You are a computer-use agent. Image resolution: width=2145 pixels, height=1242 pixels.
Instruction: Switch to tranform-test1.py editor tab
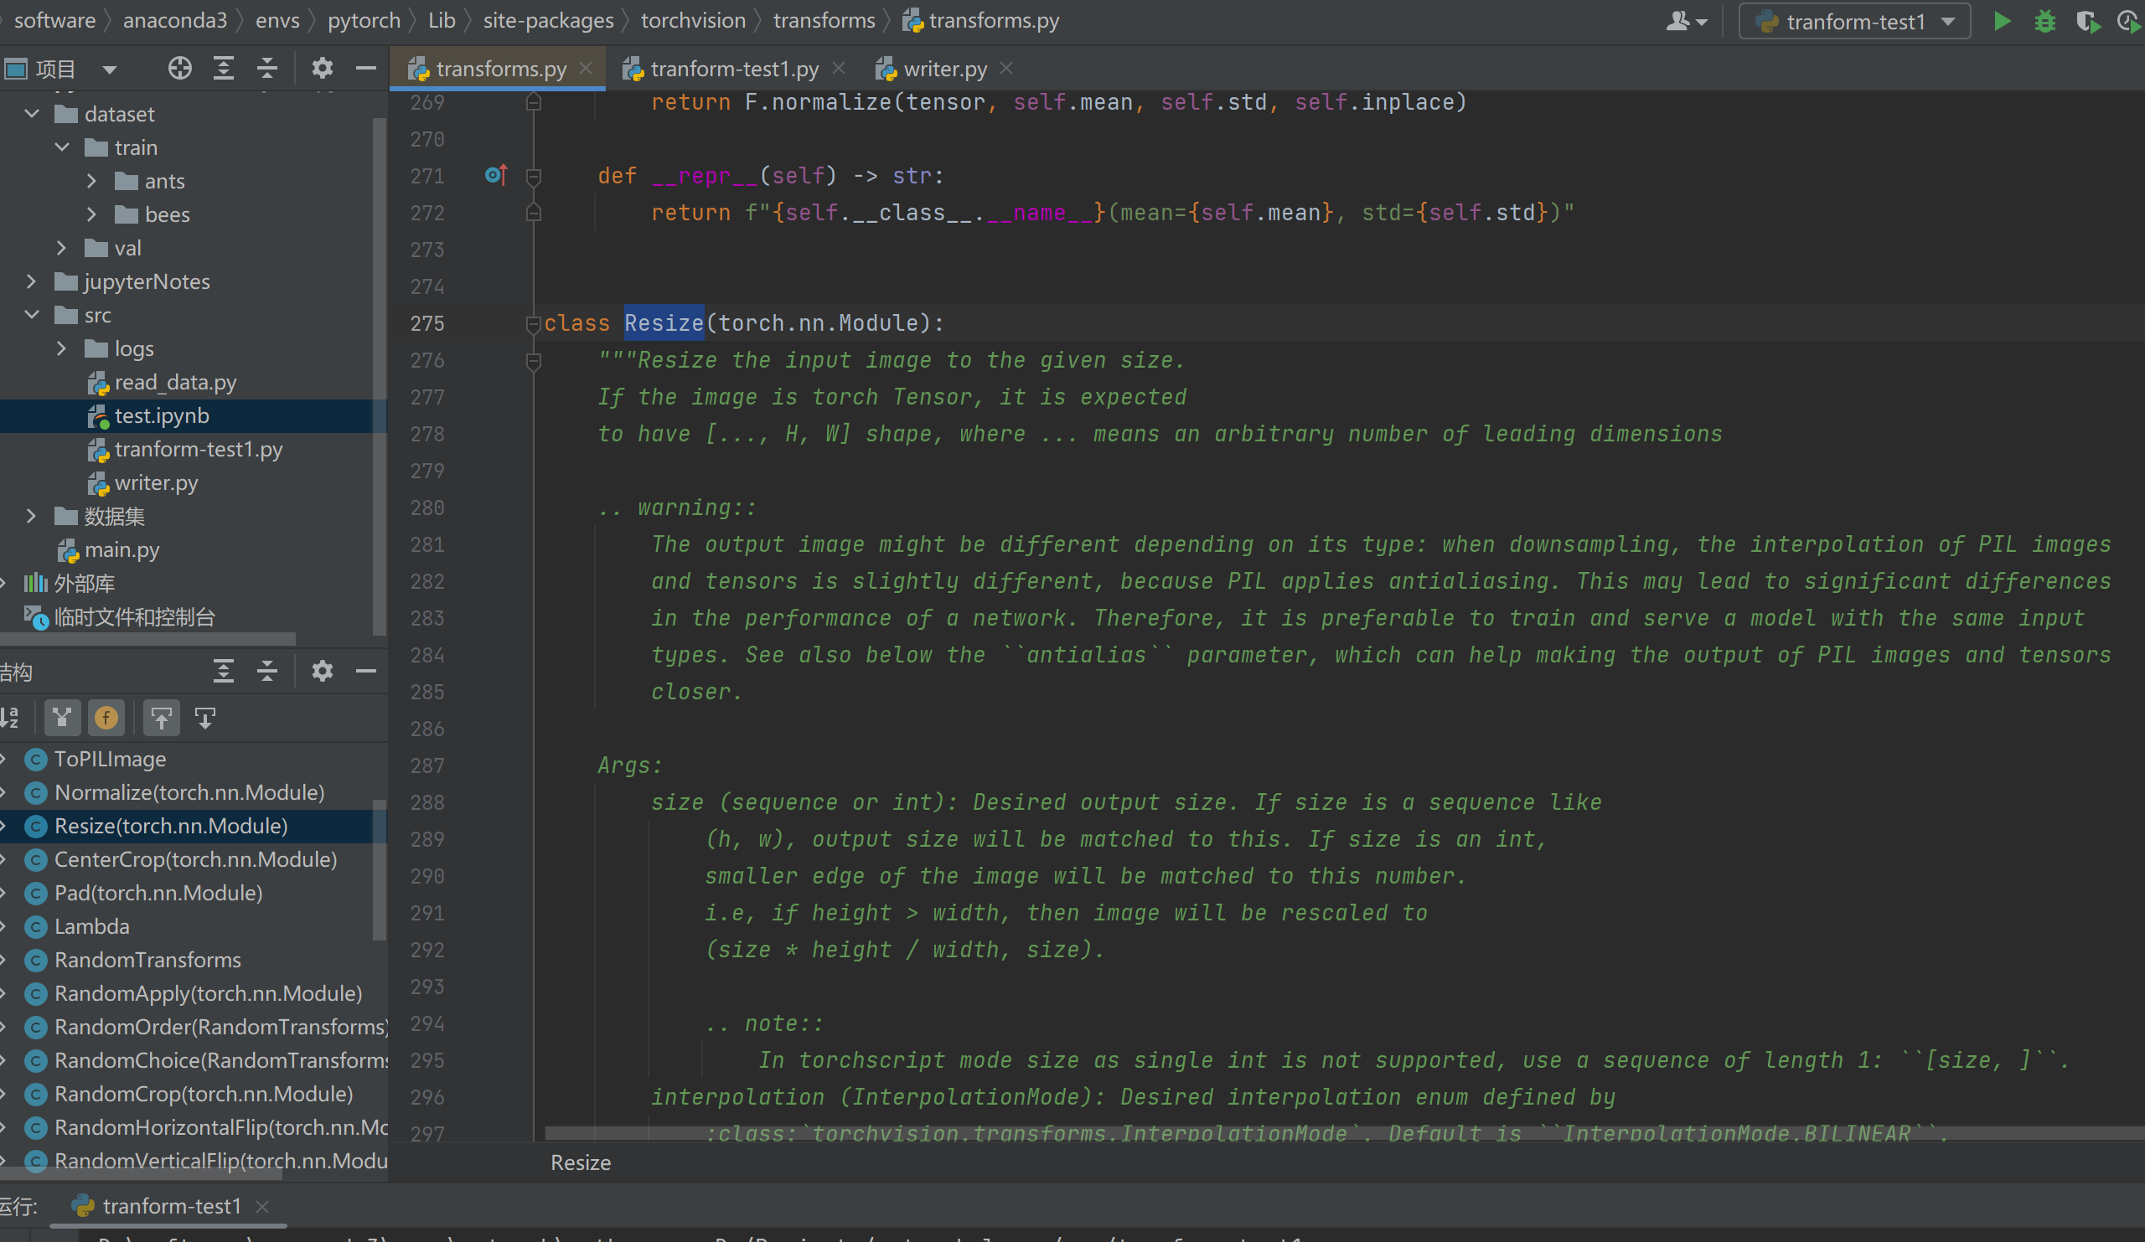tap(734, 69)
